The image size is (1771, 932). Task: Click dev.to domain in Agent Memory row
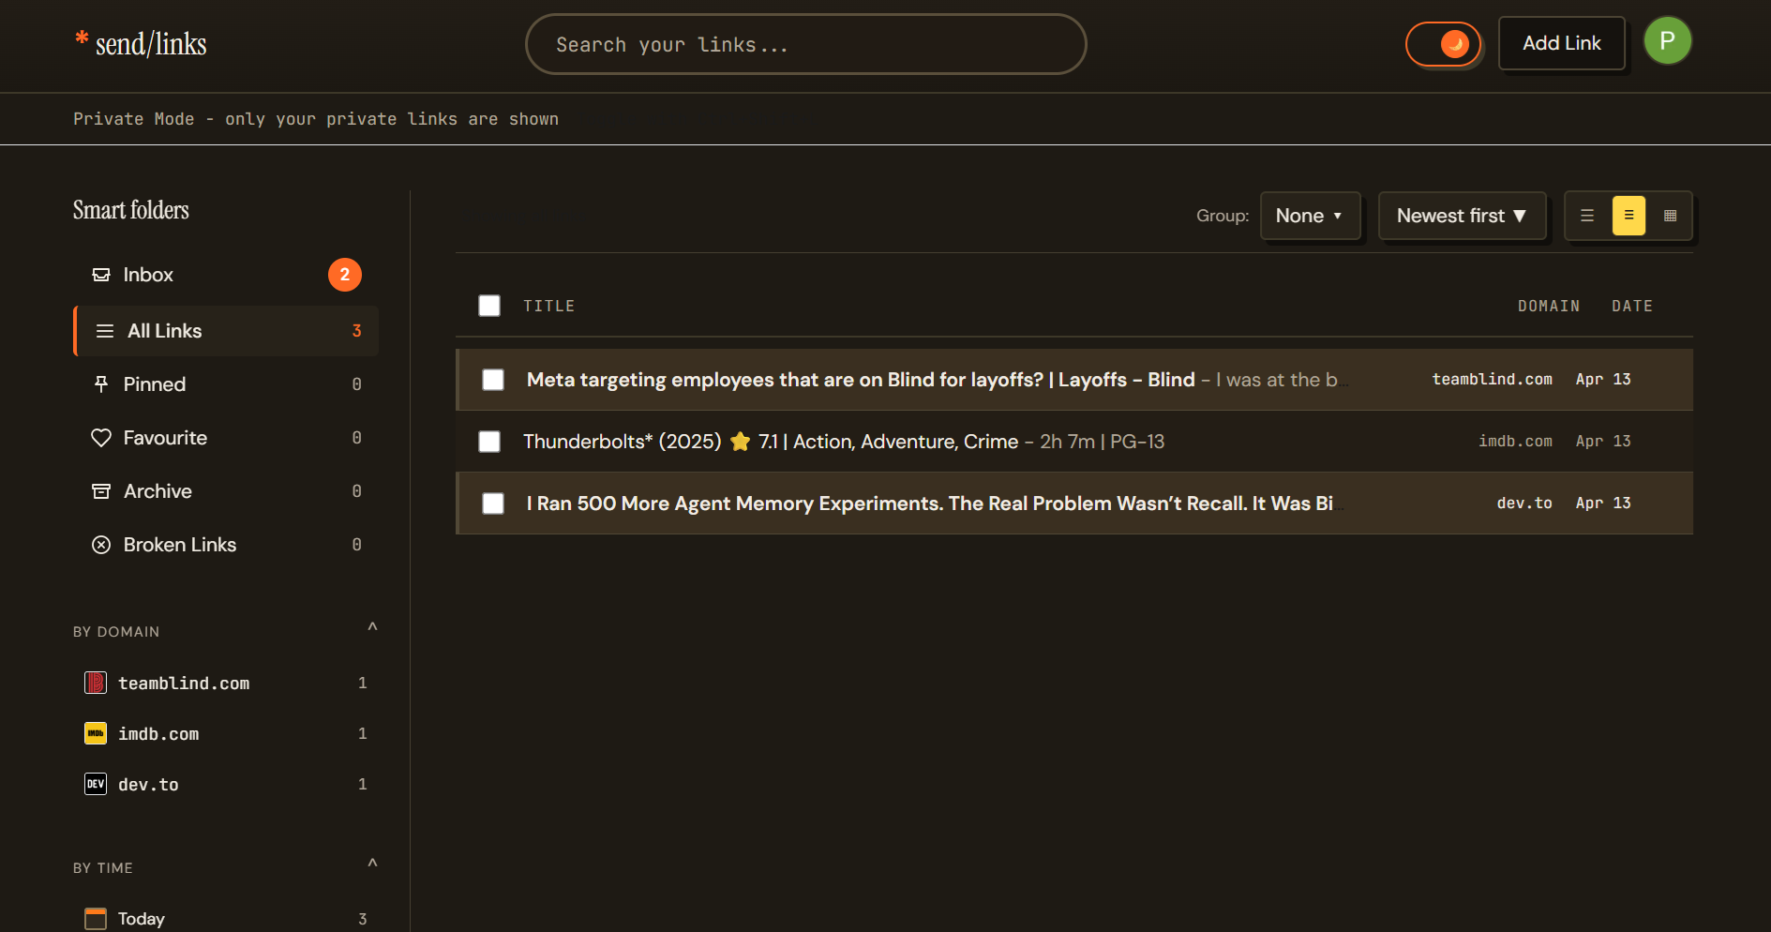click(1524, 503)
